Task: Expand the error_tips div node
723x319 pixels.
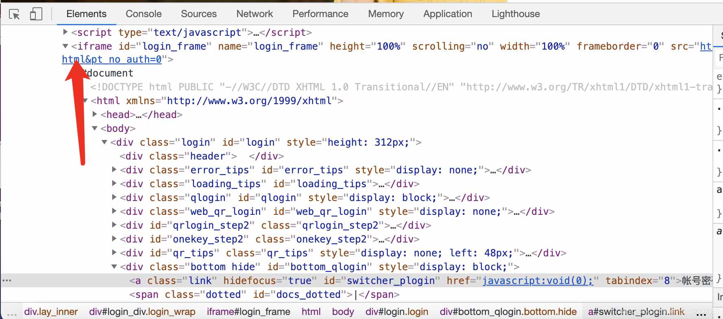Action: (x=114, y=170)
